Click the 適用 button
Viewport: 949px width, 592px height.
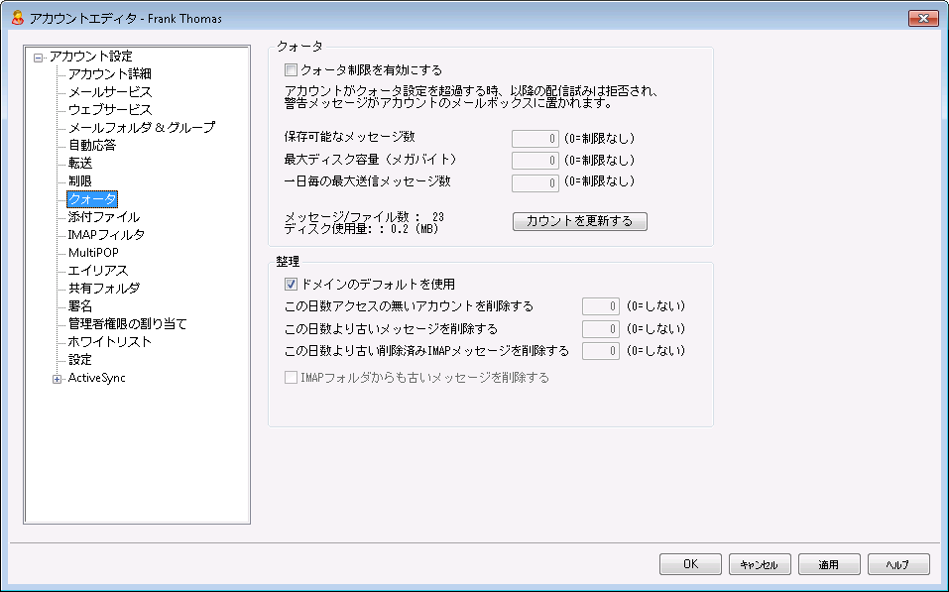pyautogui.click(x=829, y=564)
